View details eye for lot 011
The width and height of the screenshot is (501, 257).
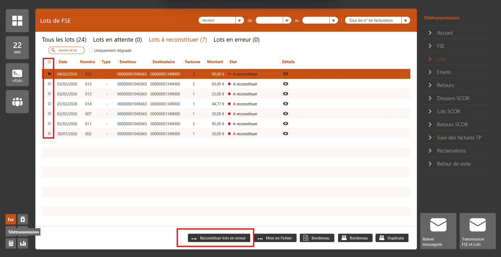(x=286, y=124)
